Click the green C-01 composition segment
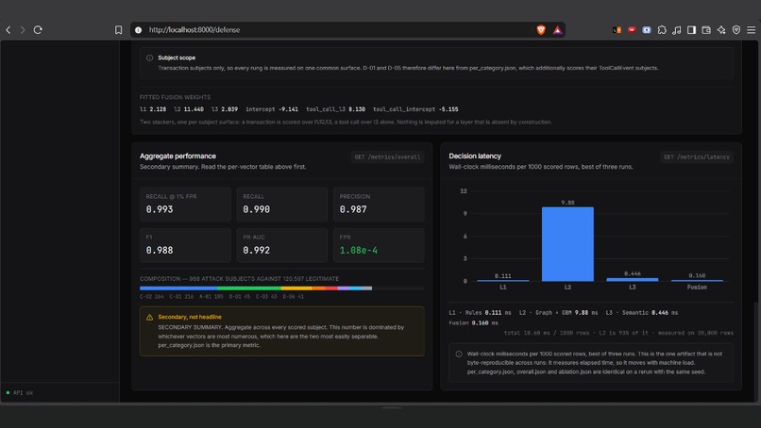761x428 pixels. pos(249,288)
